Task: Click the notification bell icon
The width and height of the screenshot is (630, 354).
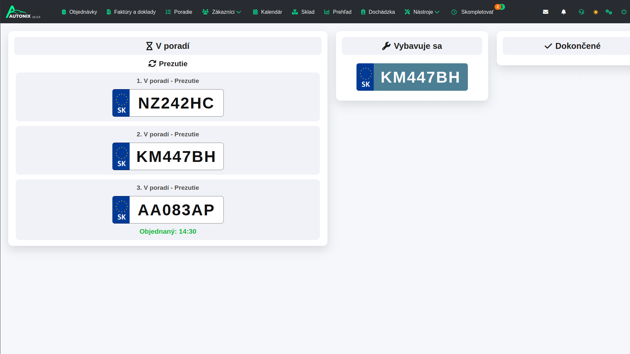Action: click(x=563, y=12)
